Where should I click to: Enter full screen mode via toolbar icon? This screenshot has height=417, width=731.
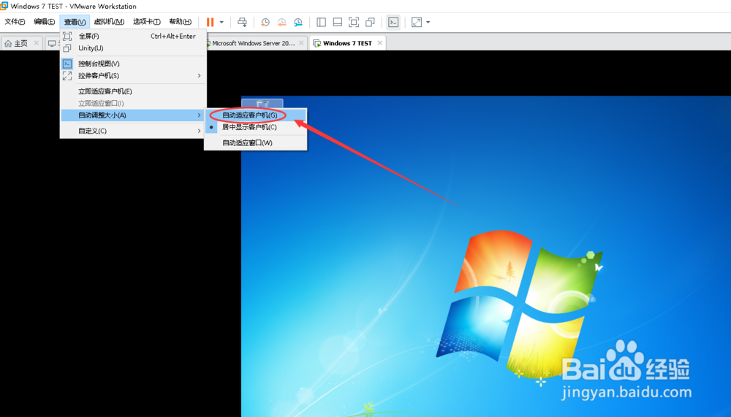click(x=354, y=22)
